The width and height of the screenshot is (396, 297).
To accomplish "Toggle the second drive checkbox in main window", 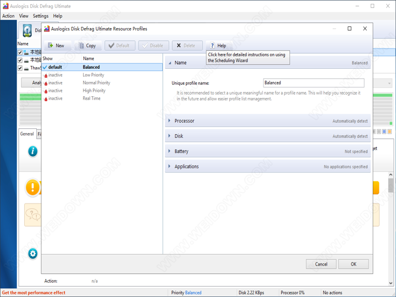I will 20,60.
